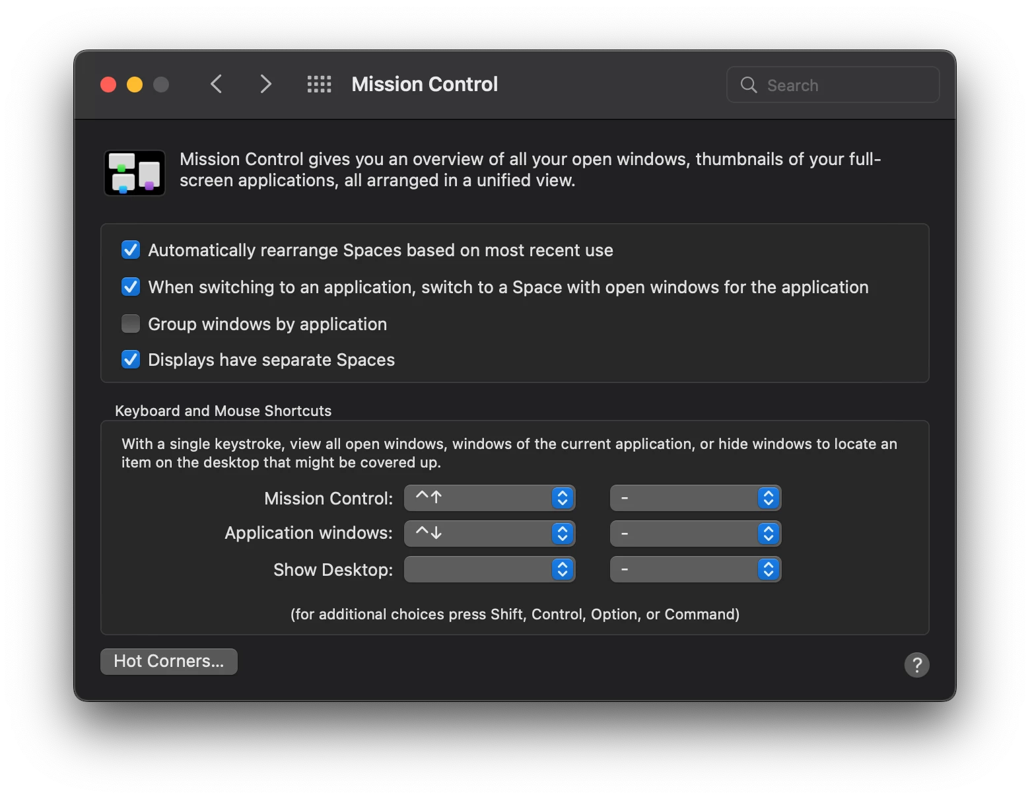Image resolution: width=1030 pixels, height=799 pixels.
Task: Toggle Displays have separate Spaces
Action: tap(131, 360)
